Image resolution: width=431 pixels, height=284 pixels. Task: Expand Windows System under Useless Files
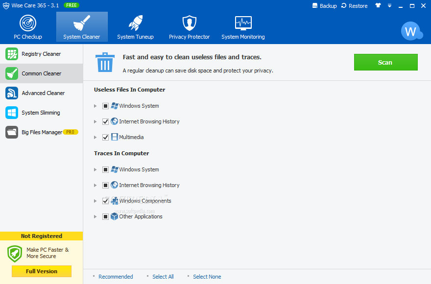coord(95,106)
